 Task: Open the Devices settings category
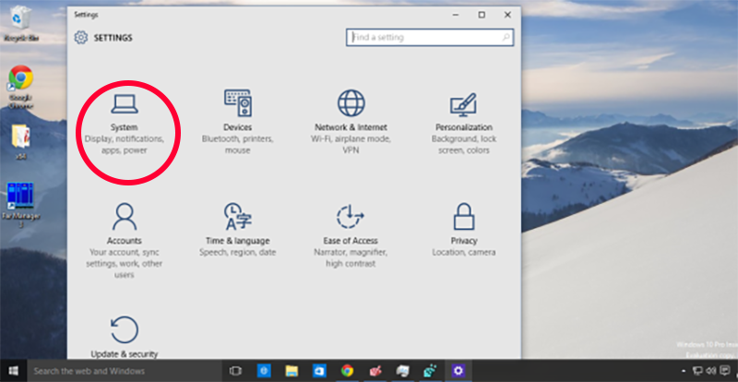238,122
